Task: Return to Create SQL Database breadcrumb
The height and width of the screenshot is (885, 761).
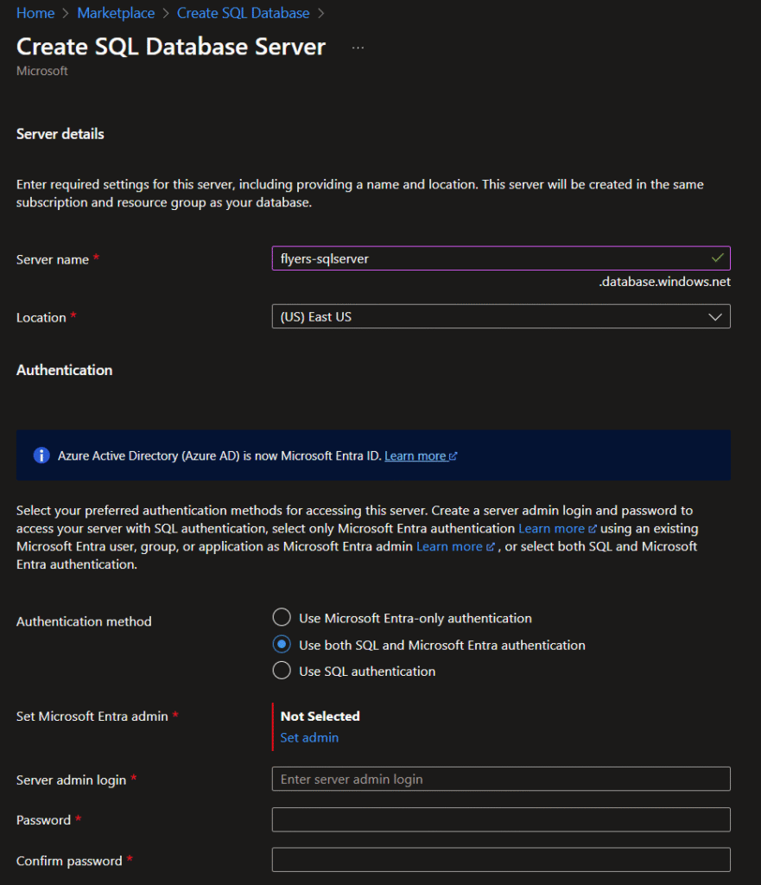Action: 243,13
